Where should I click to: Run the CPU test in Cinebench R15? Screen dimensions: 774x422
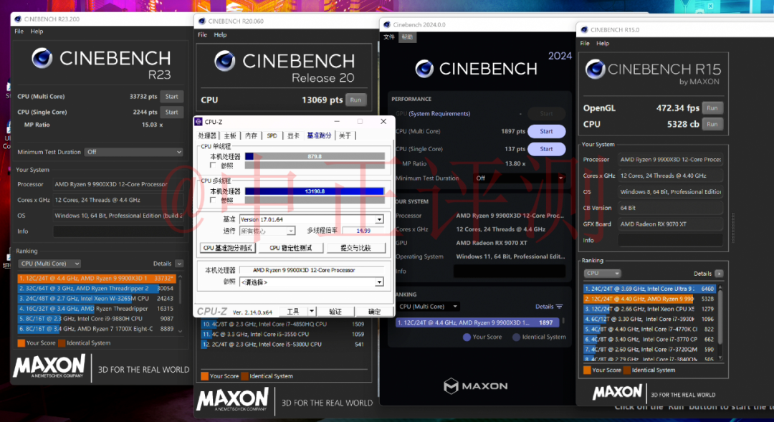[712, 125]
